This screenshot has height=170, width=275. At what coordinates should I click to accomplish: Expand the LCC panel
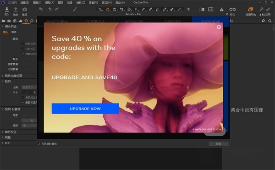point(3,143)
